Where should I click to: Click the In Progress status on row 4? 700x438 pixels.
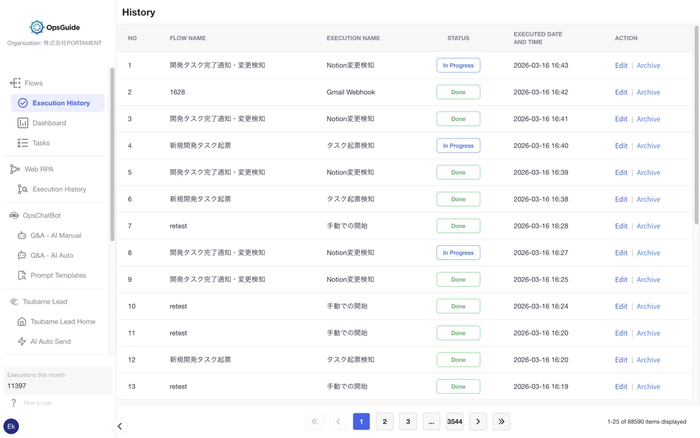[458, 145]
